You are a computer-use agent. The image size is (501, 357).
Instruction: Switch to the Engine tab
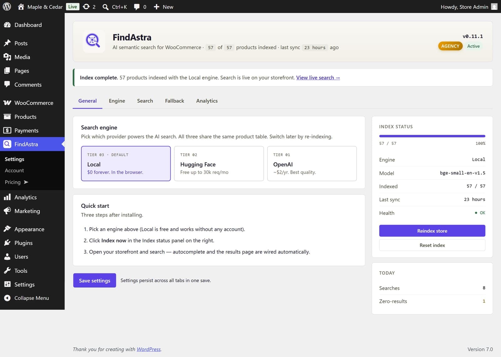[x=117, y=101]
